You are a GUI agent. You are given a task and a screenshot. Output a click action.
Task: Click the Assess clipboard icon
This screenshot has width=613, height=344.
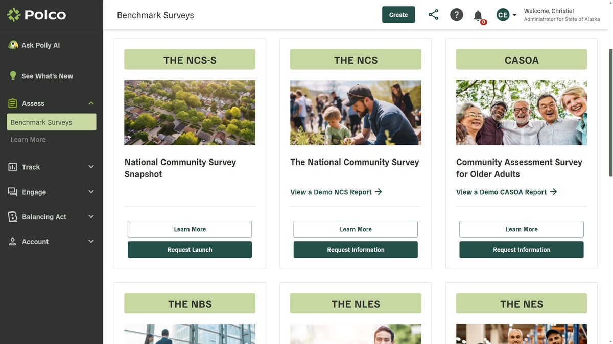click(13, 103)
